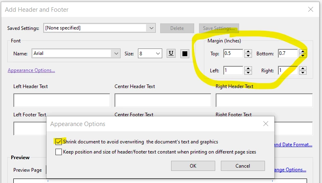Close the Appearance Options dialog
The image size is (322, 183).
click(x=266, y=124)
